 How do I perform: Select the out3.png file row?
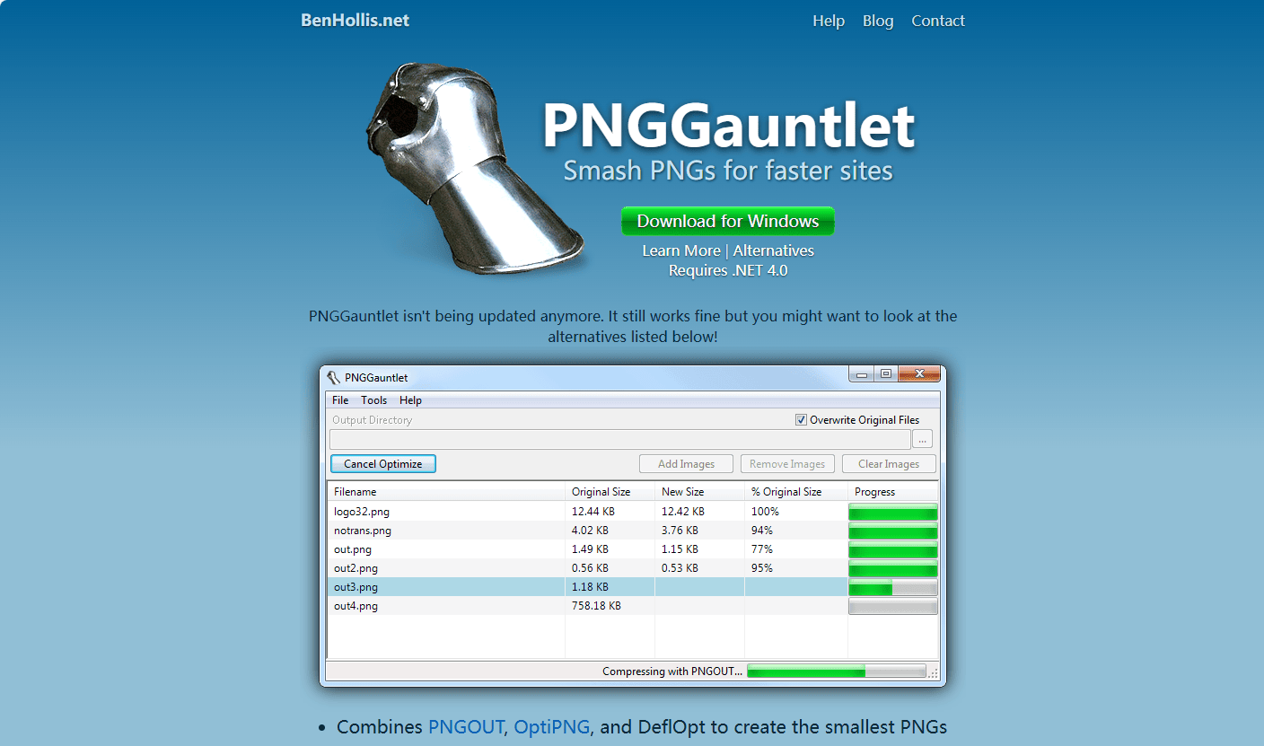click(x=633, y=587)
